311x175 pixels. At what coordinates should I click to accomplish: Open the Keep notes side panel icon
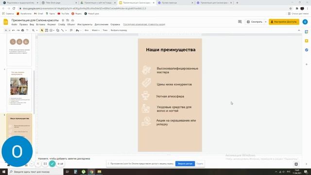[x=307, y=41]
